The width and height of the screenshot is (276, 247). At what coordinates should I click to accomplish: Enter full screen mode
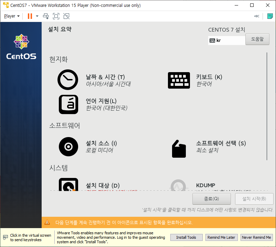coord(56,16)
